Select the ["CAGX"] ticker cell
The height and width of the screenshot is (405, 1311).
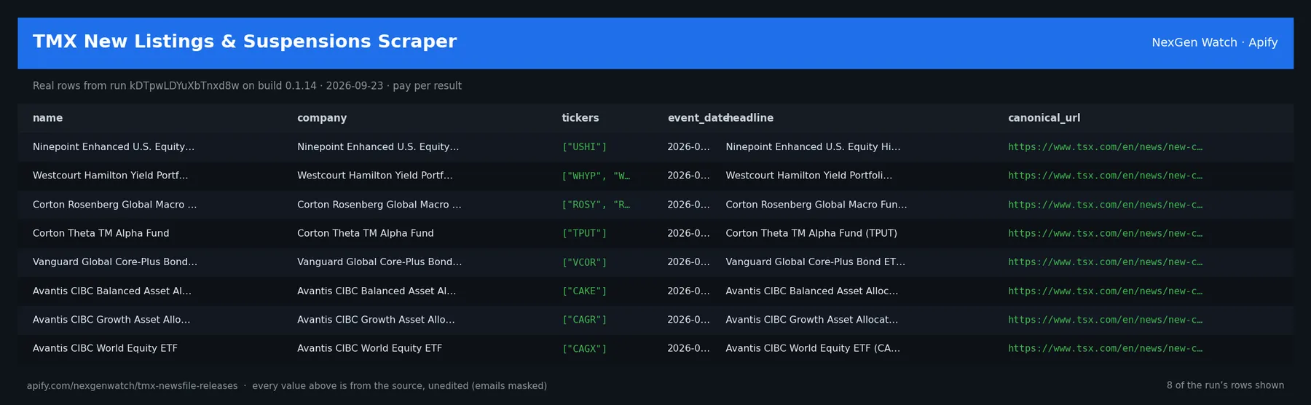pyautogui.click(x=584, y=348)
